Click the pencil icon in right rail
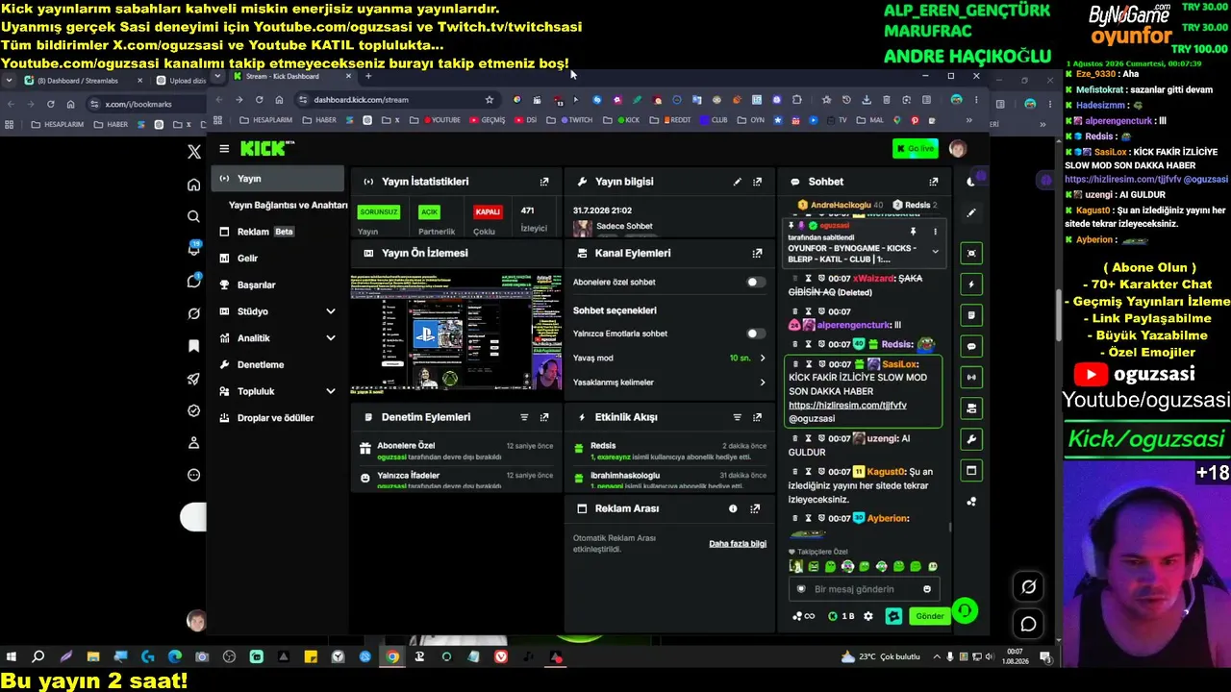1231x692 pixels. point(971,213)
